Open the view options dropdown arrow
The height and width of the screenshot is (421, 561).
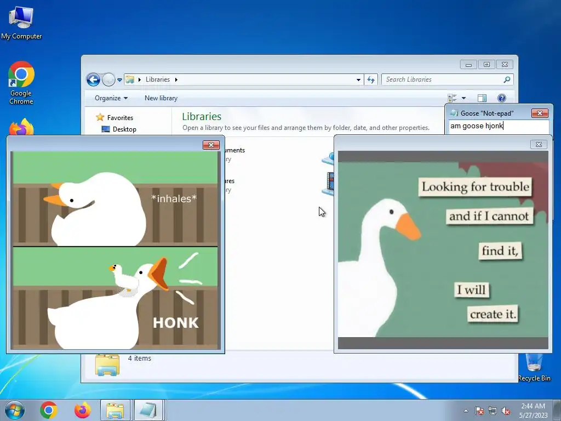463,98
